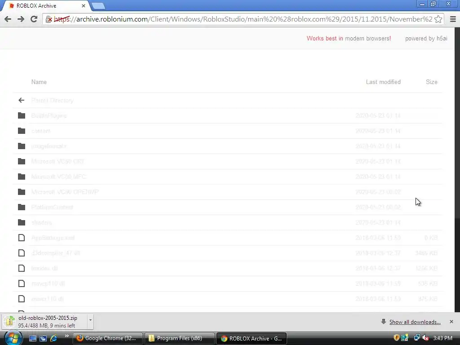460x345 pixels.
Task: Switch to Program Files (x86) taskbar window
Action: [179, 338]
